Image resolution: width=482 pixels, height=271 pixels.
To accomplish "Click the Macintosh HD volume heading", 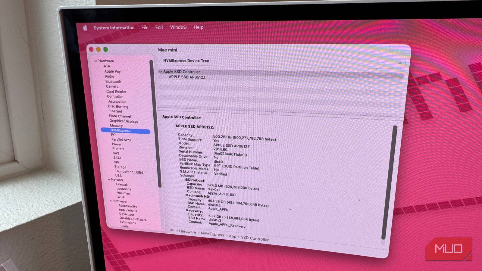I will pyautogui.click(x=198, y=196).
